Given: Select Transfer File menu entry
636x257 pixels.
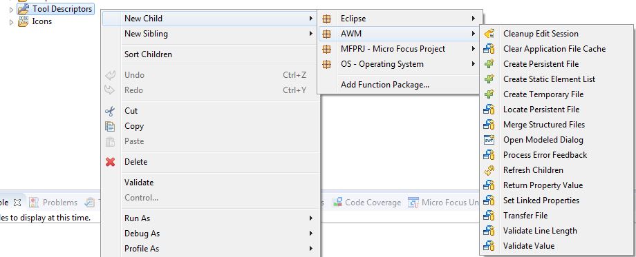Looking at the screenshot, I should click(x=556, y=216).
